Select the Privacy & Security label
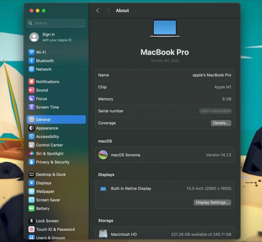 [53, 162]
